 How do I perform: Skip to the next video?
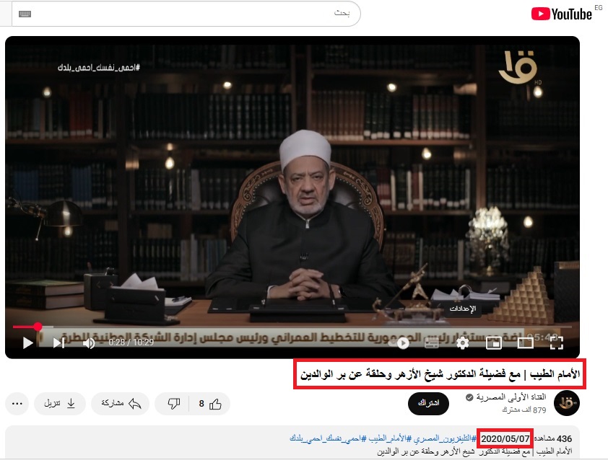coord(59,343)
